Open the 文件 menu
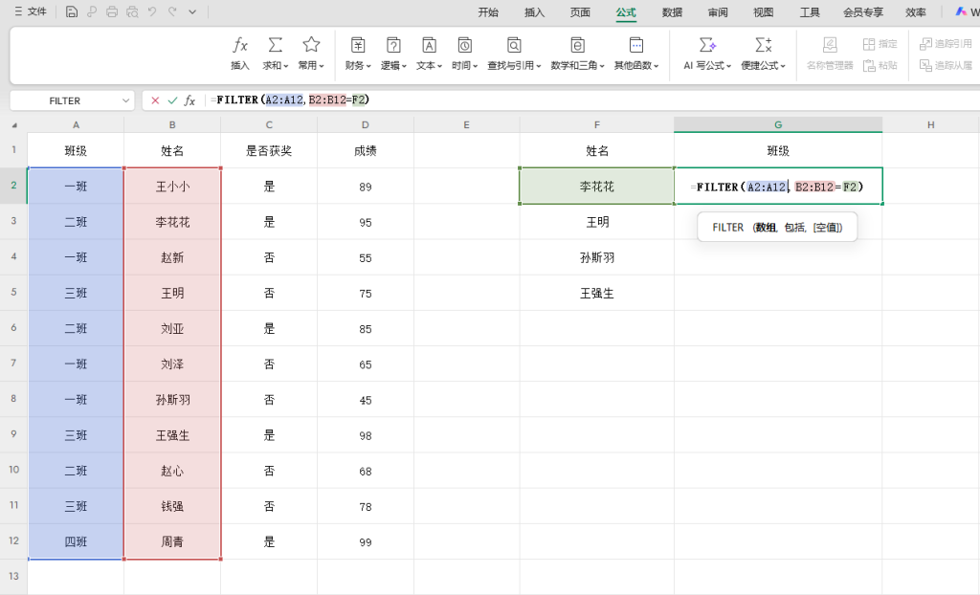Screen dimensions: 980x595 point(31,12)
